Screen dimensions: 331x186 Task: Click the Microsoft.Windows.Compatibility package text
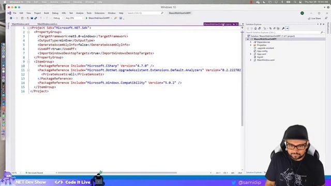point(116,83)
